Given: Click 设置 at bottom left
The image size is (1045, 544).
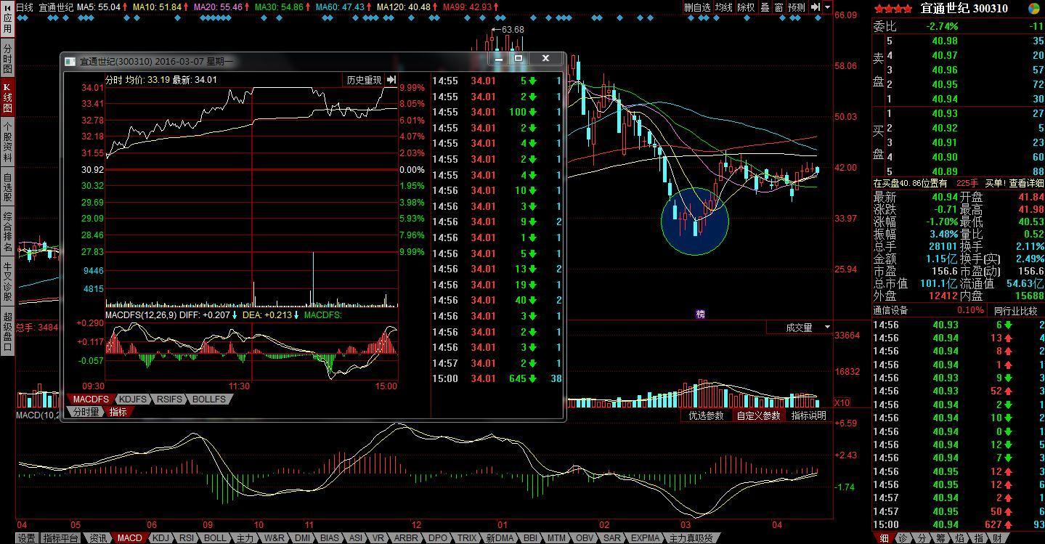Looking at the screenshot, I should pos(26,538).
